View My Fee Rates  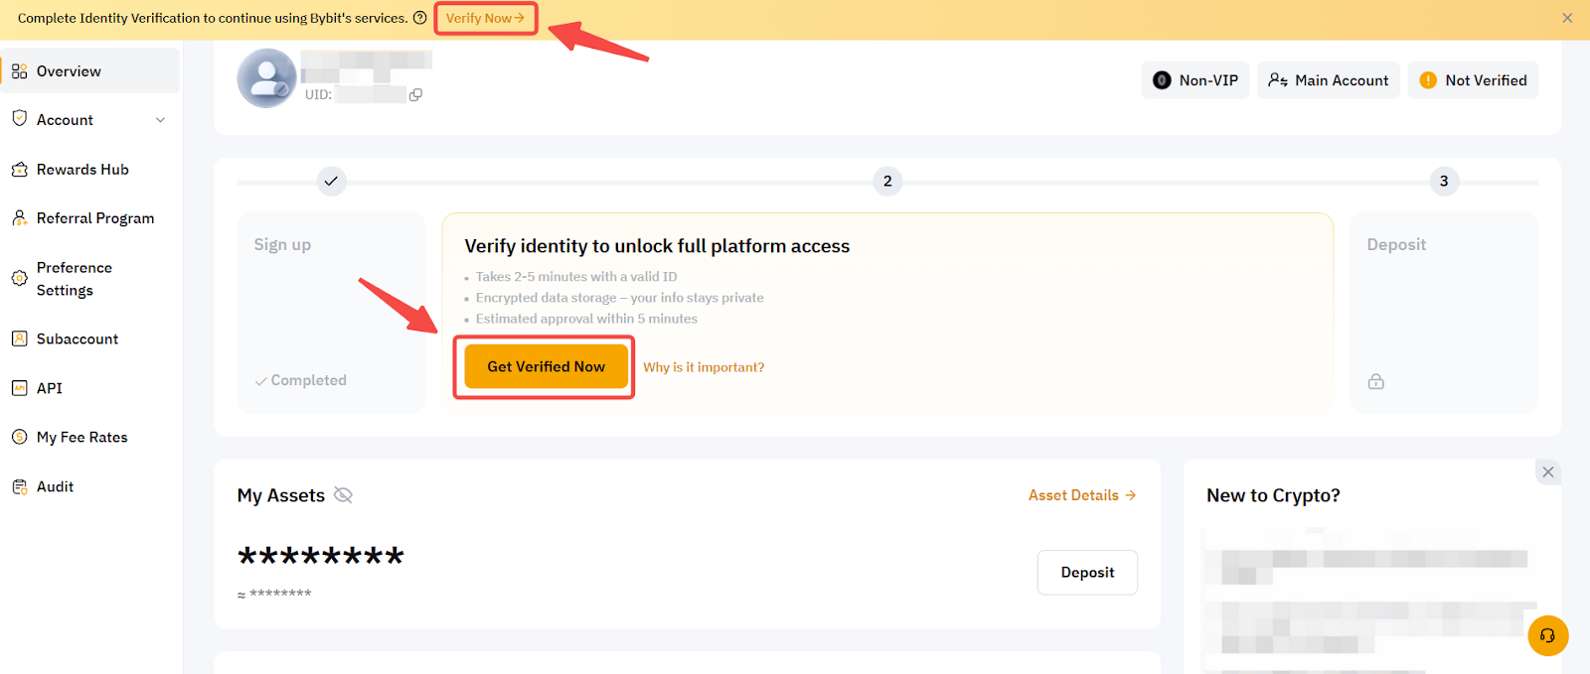tap(81, 438)
